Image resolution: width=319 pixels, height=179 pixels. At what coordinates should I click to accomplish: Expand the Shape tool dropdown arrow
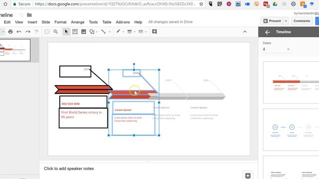pos(97,32)
